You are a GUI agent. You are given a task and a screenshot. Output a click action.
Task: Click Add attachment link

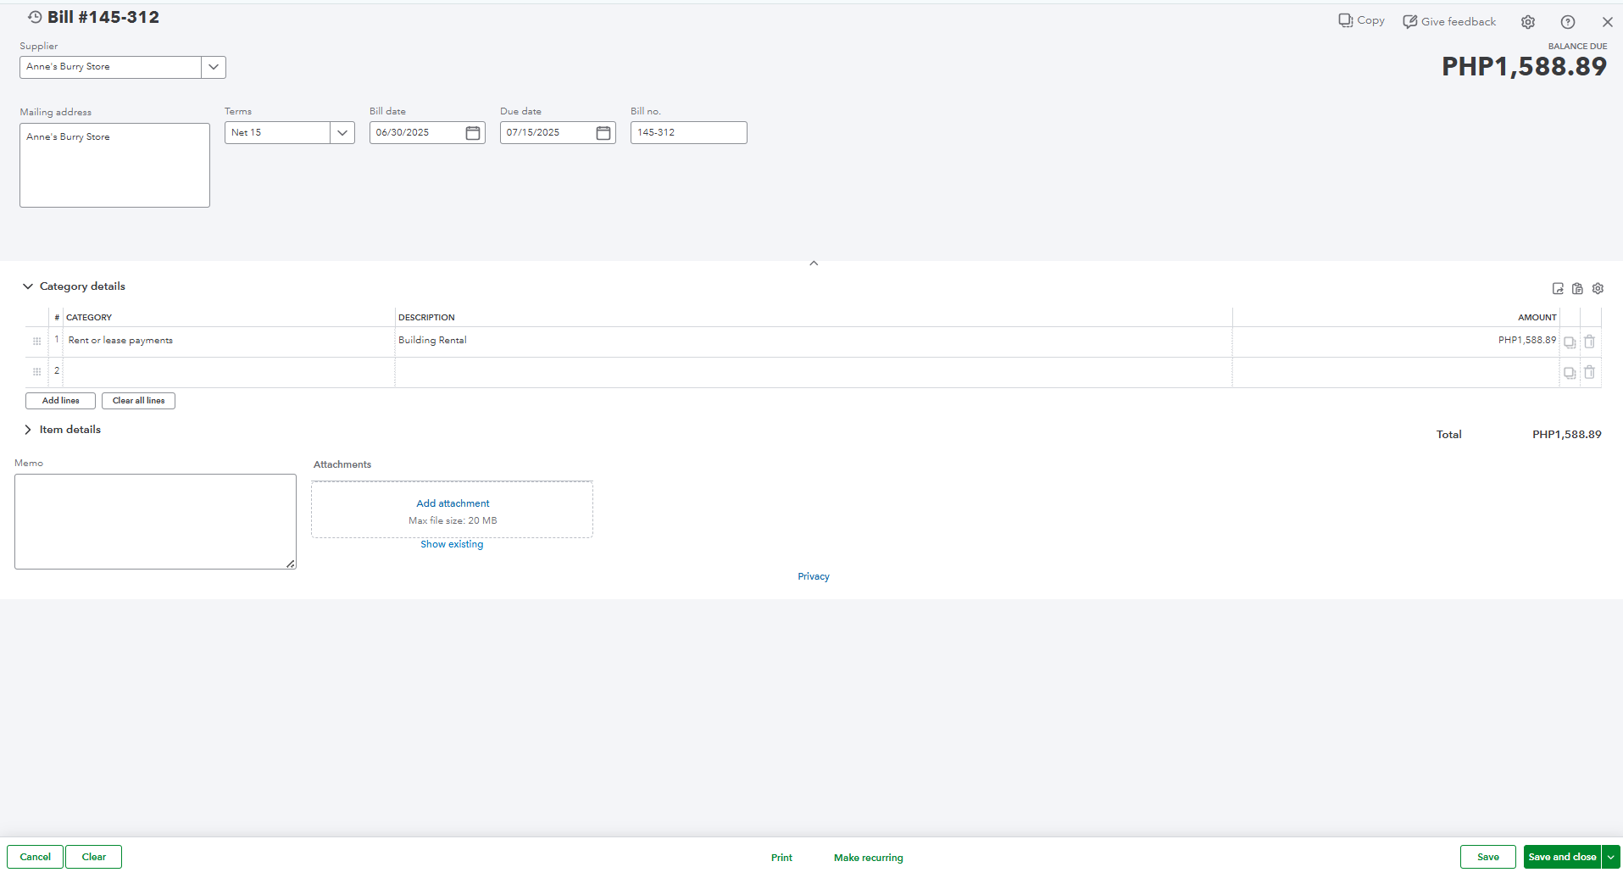453,503
